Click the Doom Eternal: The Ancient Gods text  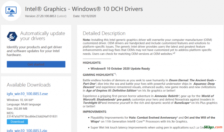pos(191,80)
